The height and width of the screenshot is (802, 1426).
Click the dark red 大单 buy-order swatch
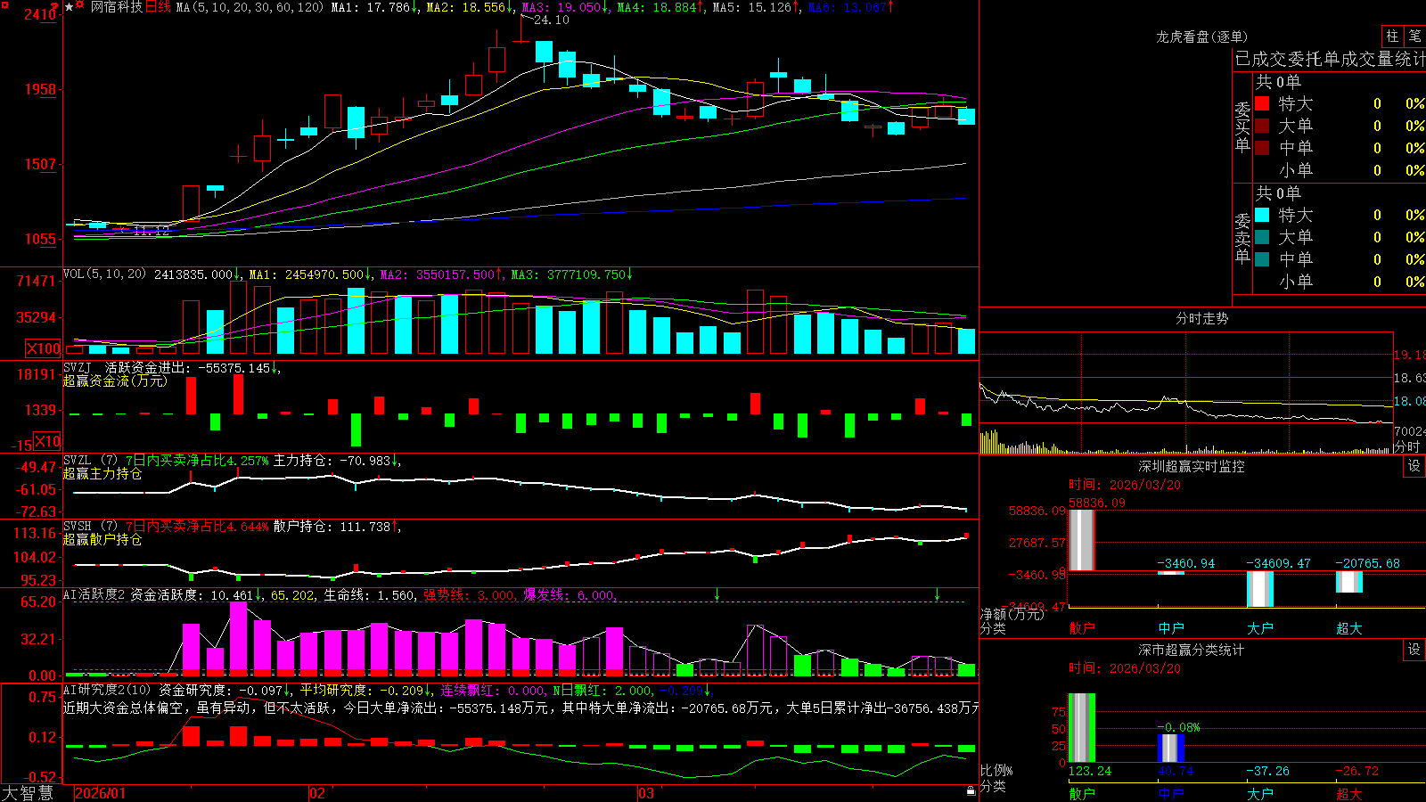pyautogui.click(x=1262, y=126)
